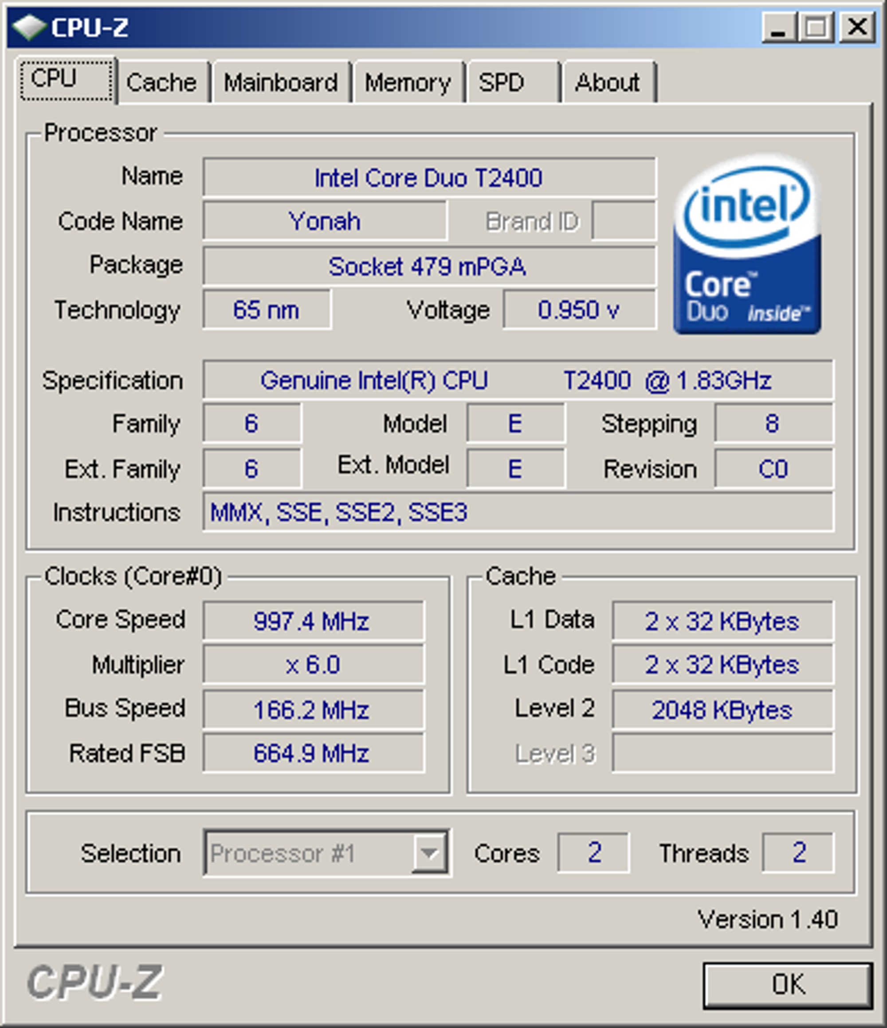Maximize the CPU-Z window

(x=817, y=27)
